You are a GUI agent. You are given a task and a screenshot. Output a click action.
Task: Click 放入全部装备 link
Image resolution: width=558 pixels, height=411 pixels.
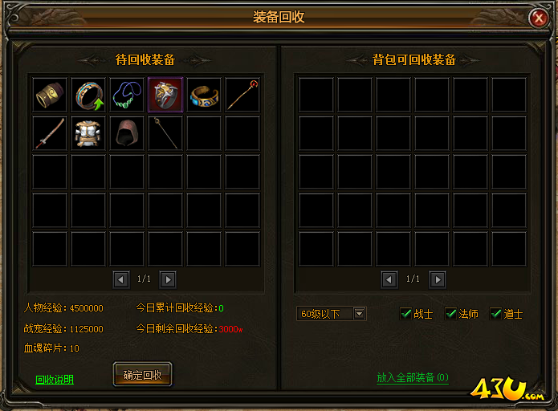click(413, 377)
